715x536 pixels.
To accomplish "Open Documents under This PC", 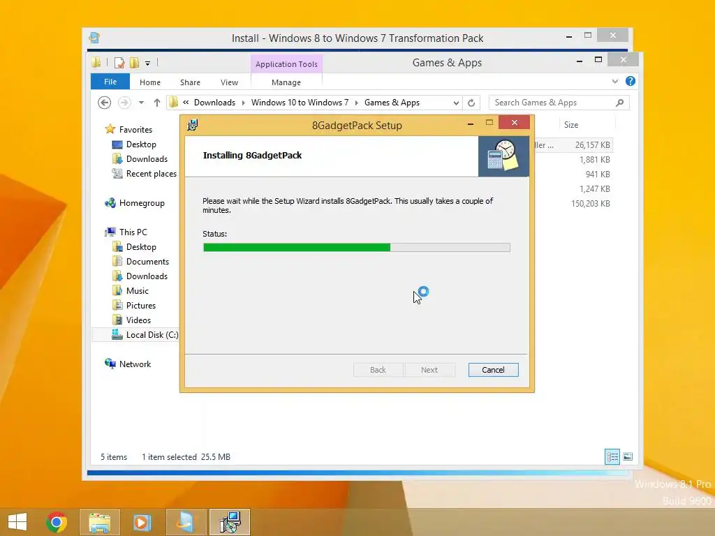I will click(x=147, y=262).
